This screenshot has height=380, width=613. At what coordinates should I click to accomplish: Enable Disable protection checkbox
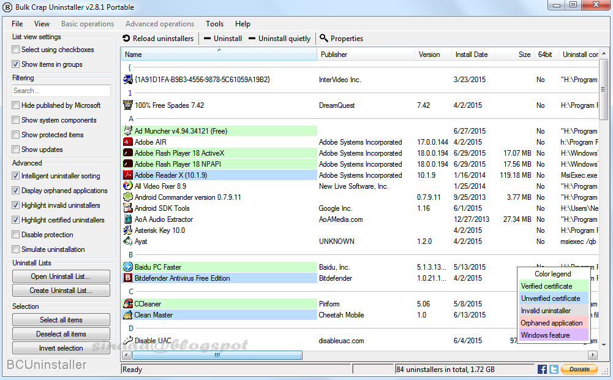16,234
